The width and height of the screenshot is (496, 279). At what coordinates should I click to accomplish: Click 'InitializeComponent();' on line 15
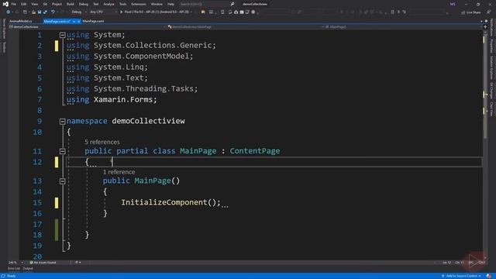click(x=170, y=202)
